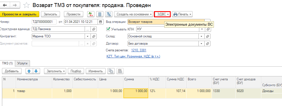The height and width of the screenshot is (106, 282).
Task: Copy rows with the copy icon
Action: pos(111,71)
